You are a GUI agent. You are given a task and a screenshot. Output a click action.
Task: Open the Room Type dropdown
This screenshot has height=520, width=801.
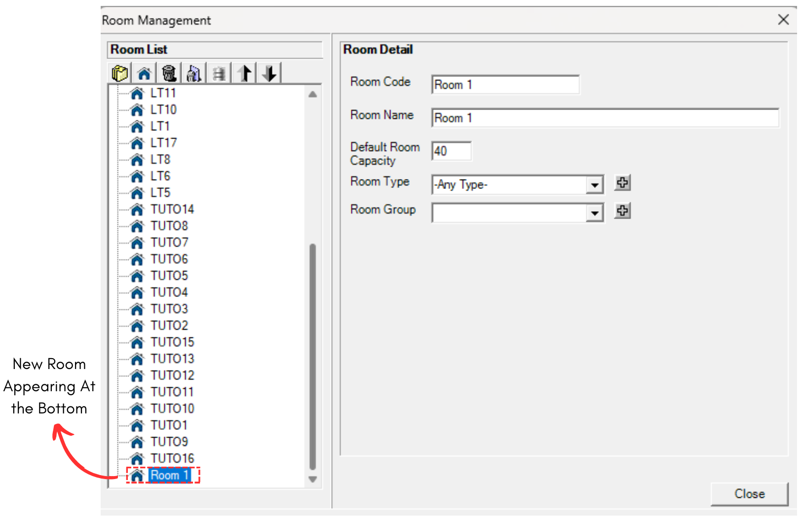[x=595, y=185]
